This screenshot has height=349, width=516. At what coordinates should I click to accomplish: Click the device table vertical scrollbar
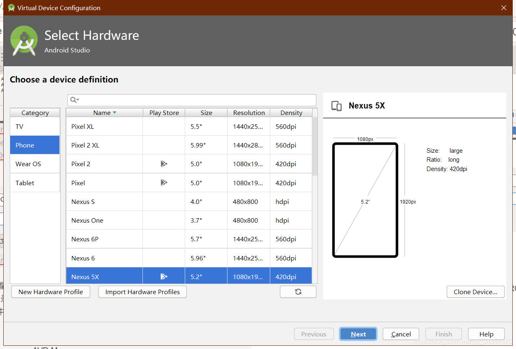[x=315, y=146]
